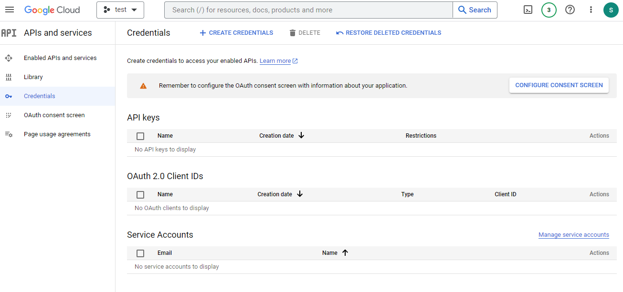Click the Client ID column header
The height and width of the screenshot is (292, 623).
pyautogui.click(x=506, y=194)
